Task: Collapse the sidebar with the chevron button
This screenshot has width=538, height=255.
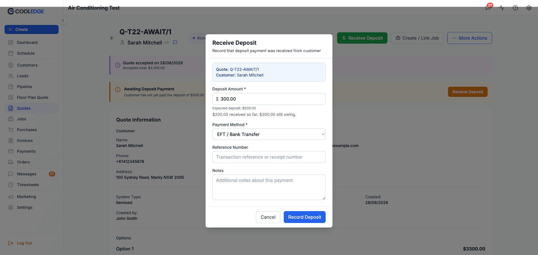Action: pyautogui.click(x=63, y=21)
